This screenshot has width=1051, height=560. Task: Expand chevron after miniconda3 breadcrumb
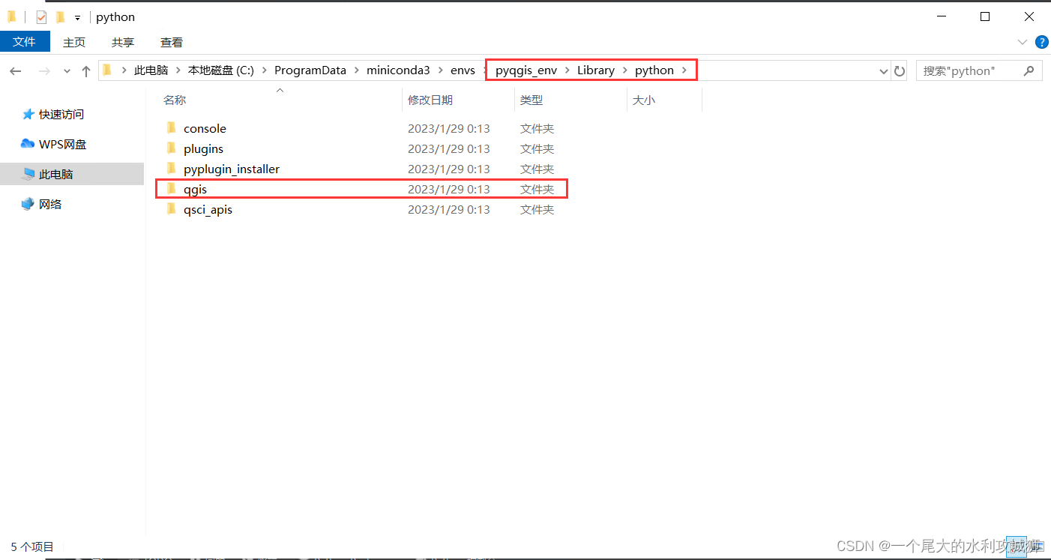click(x=440, y=70)
